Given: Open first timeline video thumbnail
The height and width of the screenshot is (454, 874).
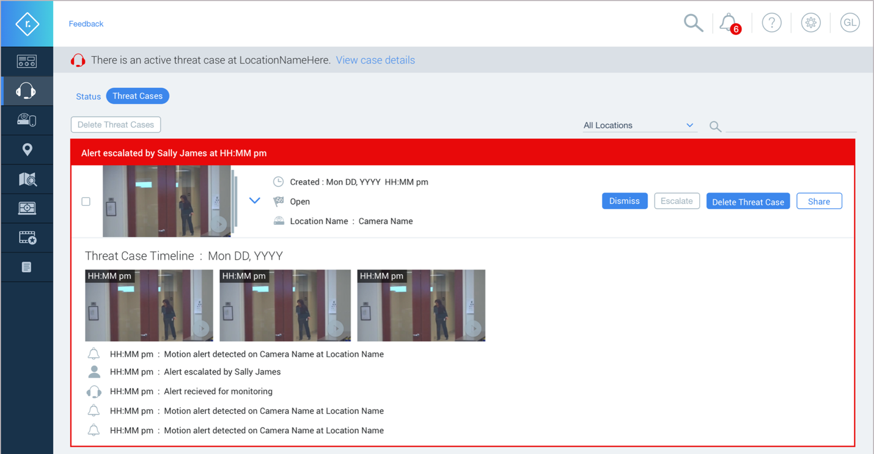Looking at the screenshot, I should tap(149, 306).
